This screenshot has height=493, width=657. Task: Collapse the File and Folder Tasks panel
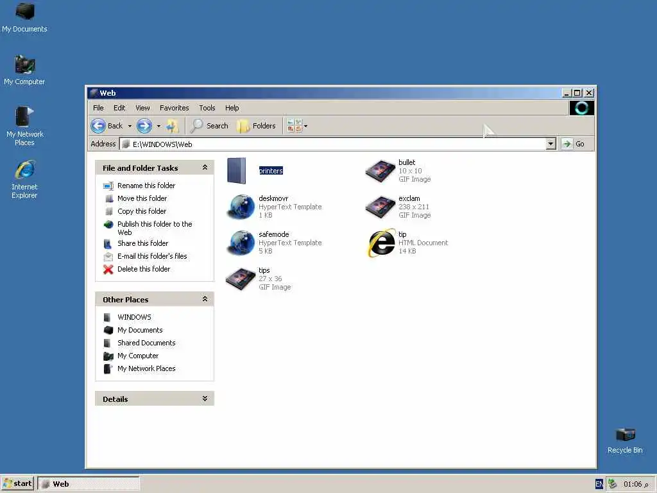[205, 168]
